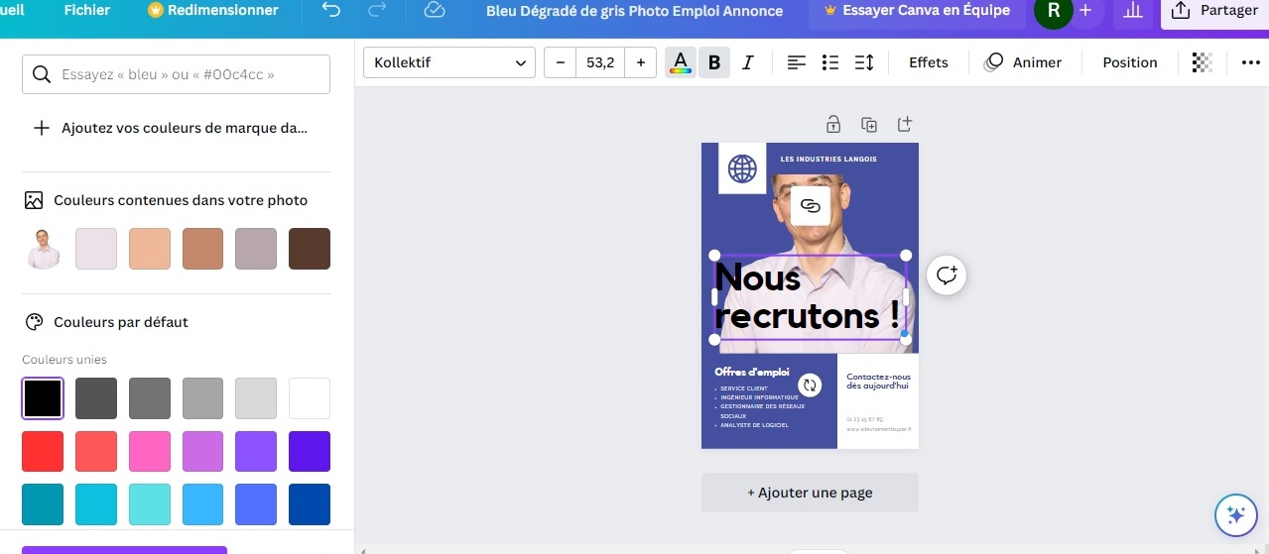Click the undo arrow icon
Image resolution: width=1269 pixels, height=554 pixels.
[x=331, y=11]
